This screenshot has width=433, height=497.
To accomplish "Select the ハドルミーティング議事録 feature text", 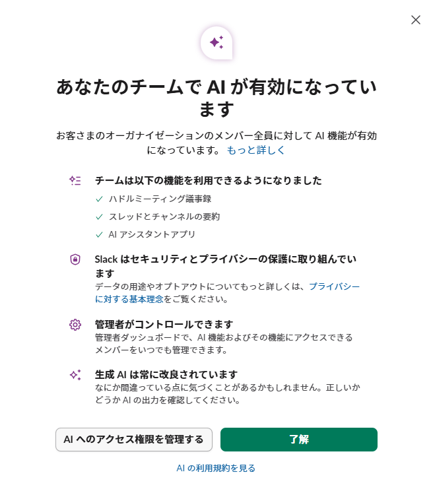I will click(x=160, y=199).
